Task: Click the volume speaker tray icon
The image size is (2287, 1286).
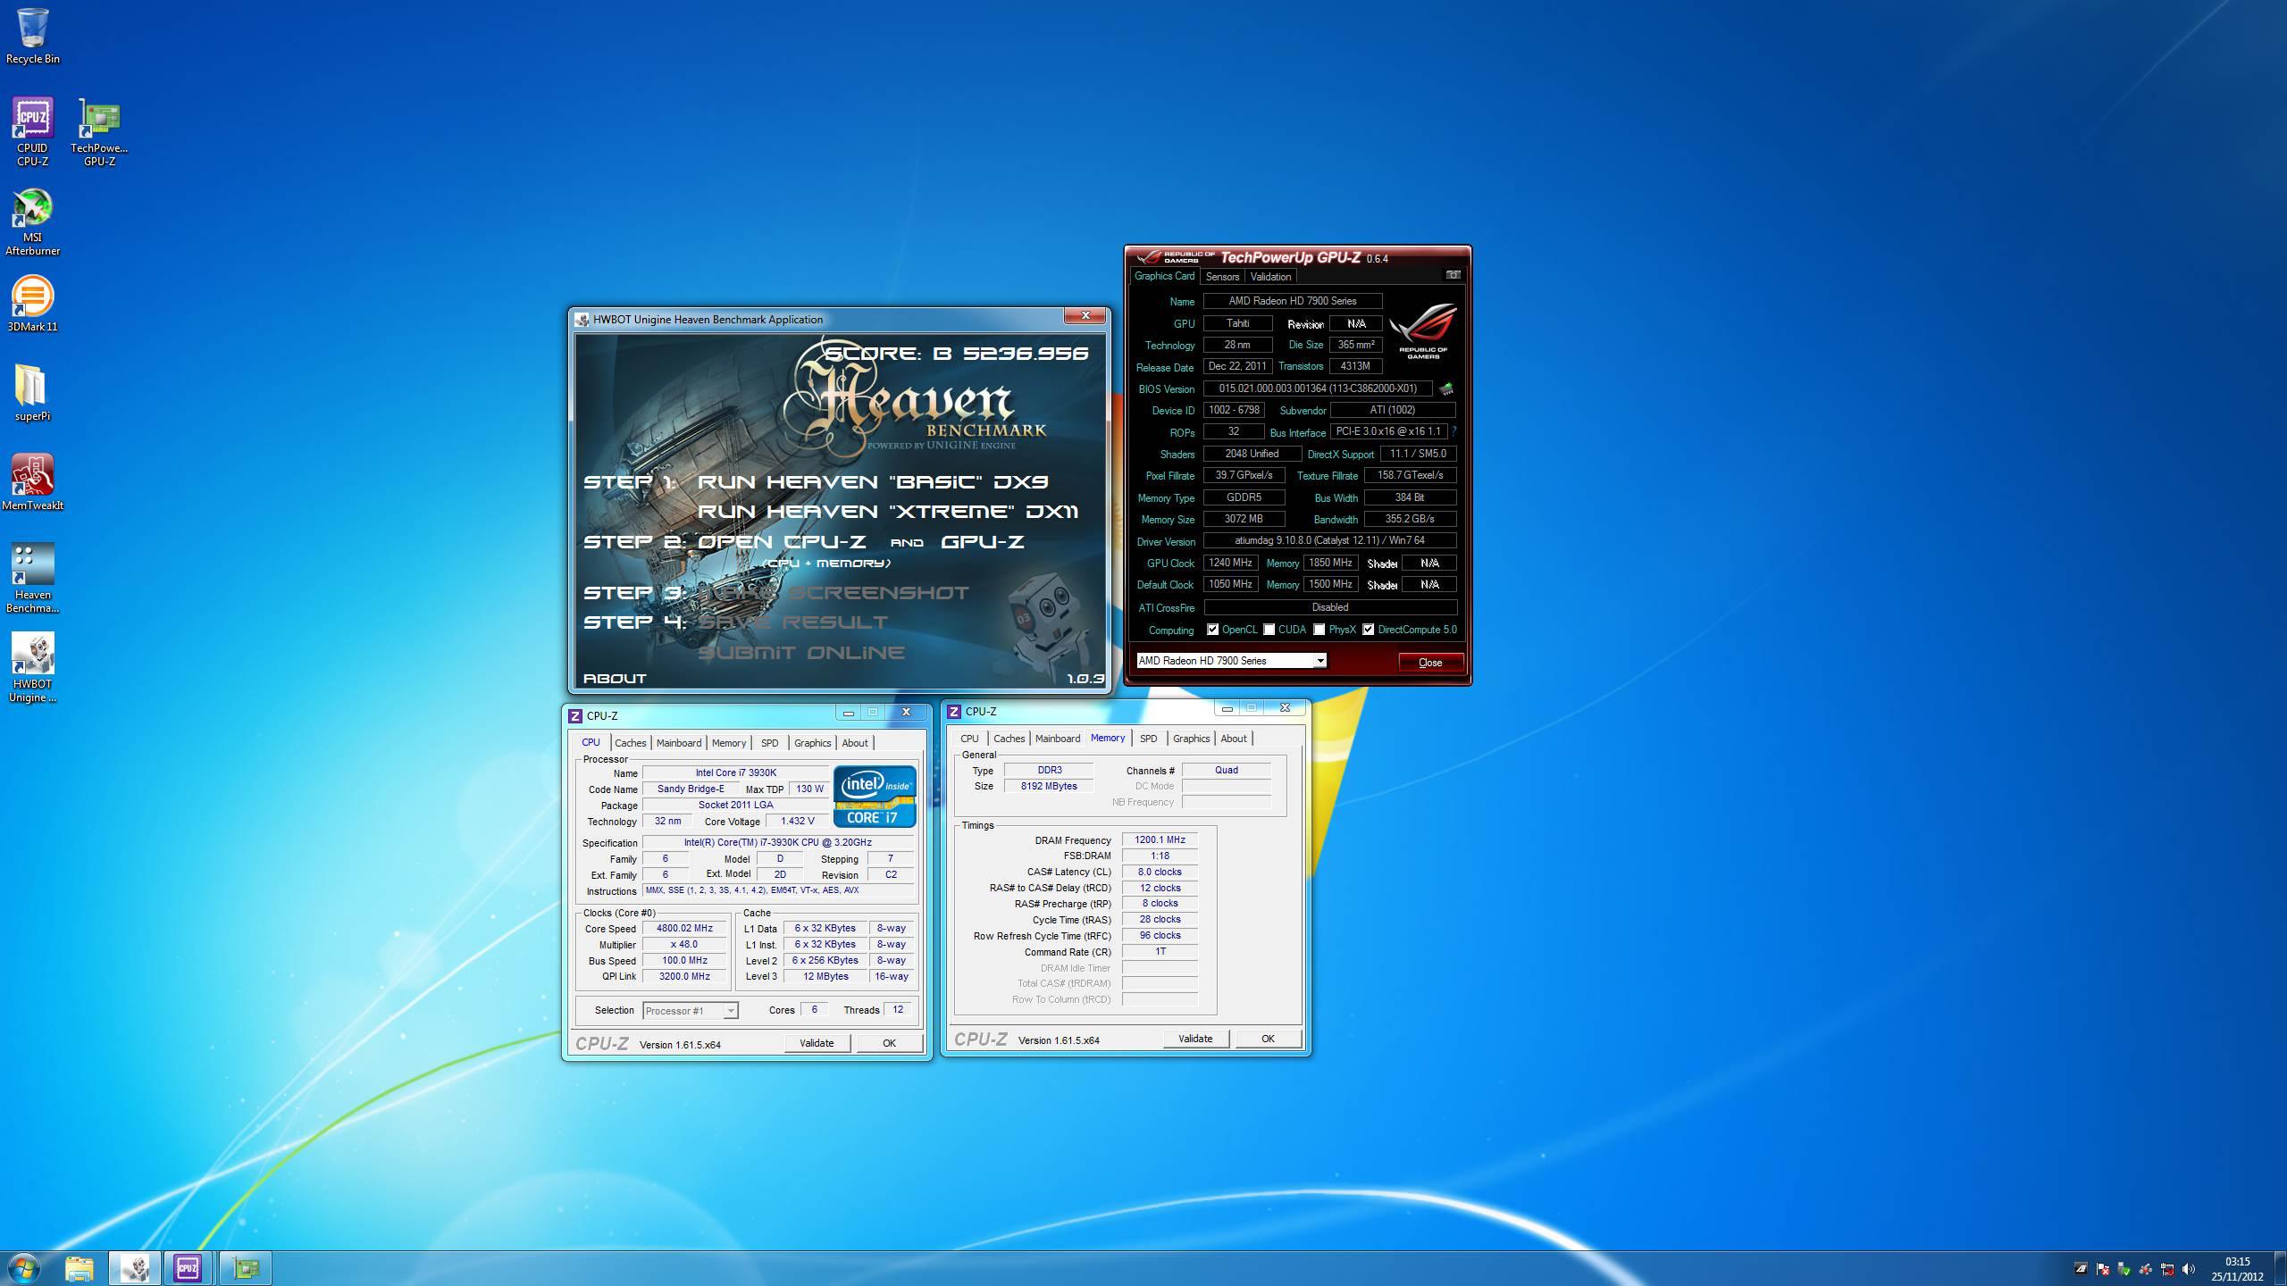Action: [x=2189, y=1269]
